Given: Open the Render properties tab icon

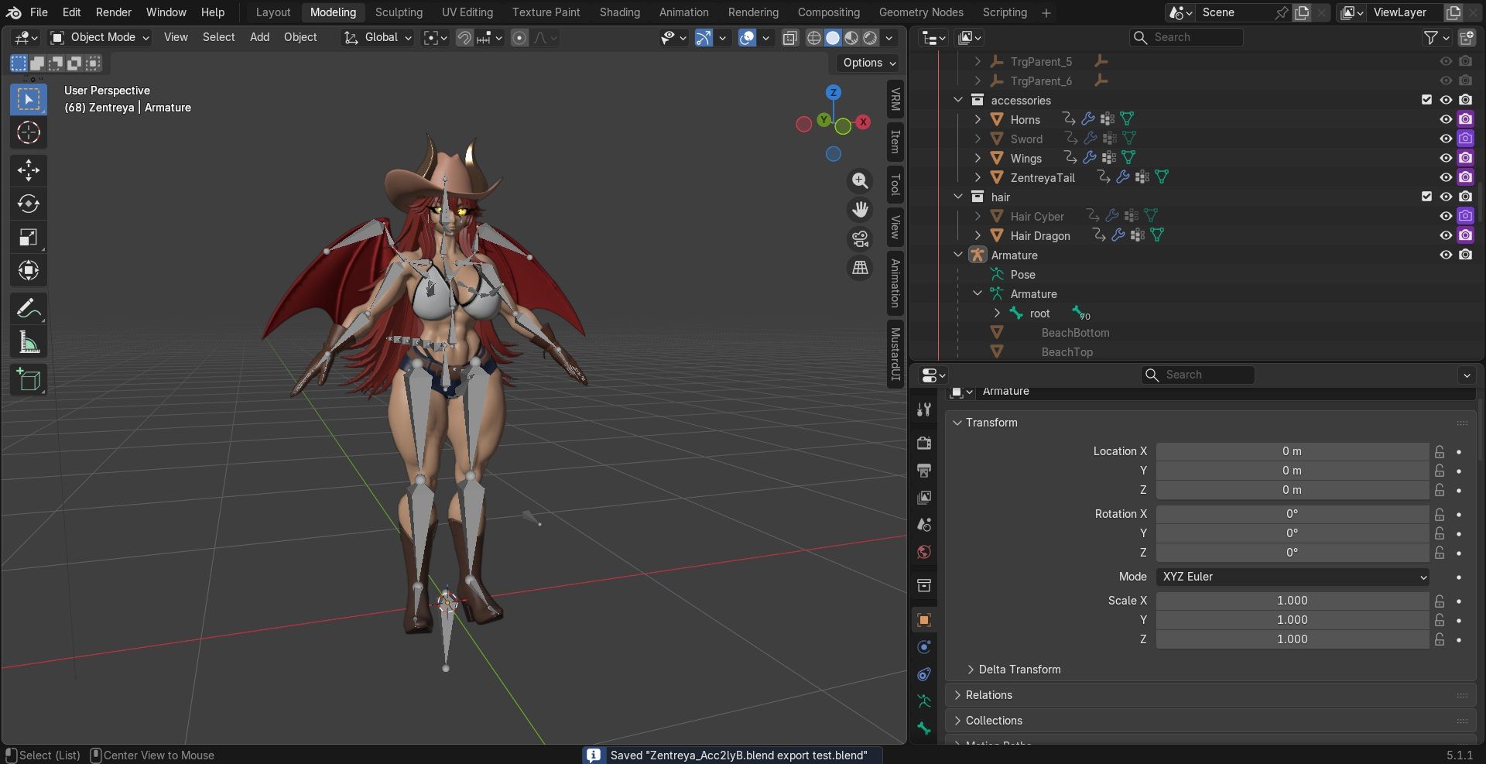Looking at the screenshot, I should (x=923, y=443).
